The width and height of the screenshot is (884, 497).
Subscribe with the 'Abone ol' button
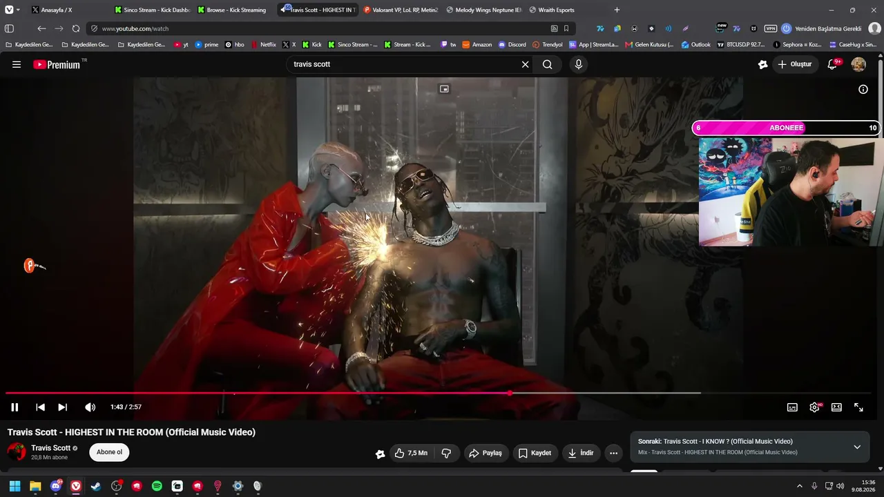pyautogui.click(x=109, y=452)
